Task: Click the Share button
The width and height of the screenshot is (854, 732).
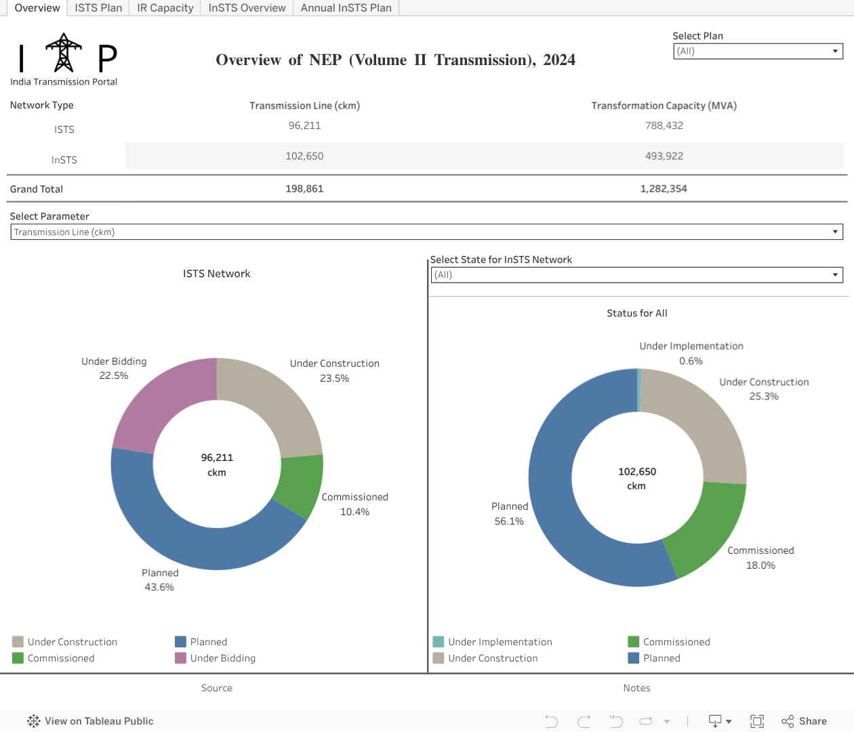Action: pyautogui.click(x=804, y=721)
